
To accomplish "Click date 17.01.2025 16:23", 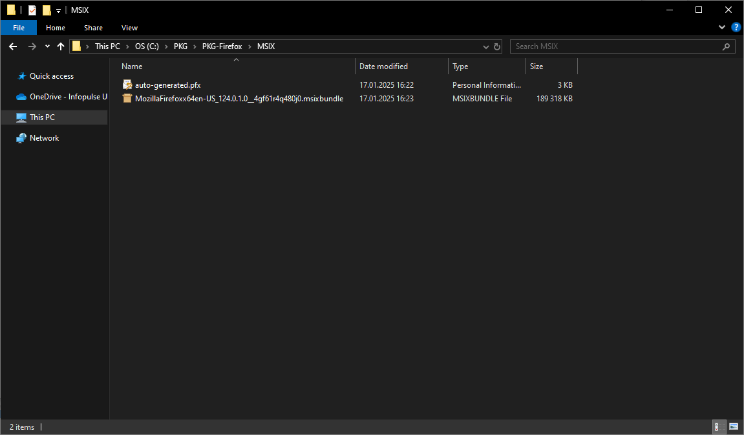I will (x=387, y=99).
